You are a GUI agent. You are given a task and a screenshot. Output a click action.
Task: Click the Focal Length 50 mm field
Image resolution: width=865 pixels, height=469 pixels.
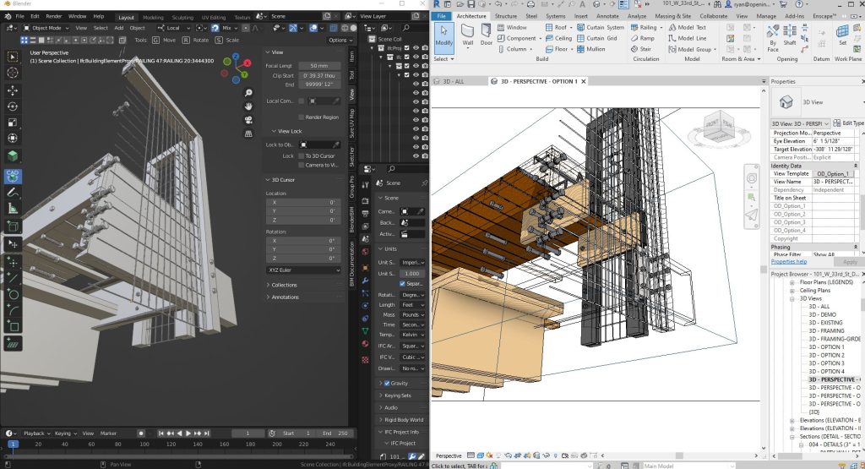(x=319, y=66)
